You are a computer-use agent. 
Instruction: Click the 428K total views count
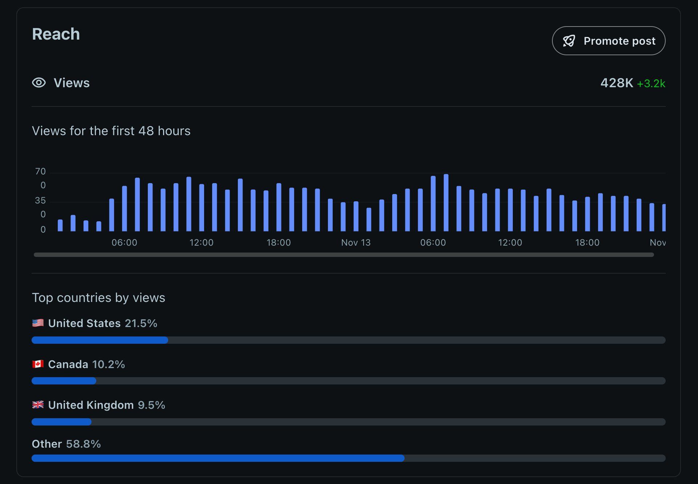616,83
